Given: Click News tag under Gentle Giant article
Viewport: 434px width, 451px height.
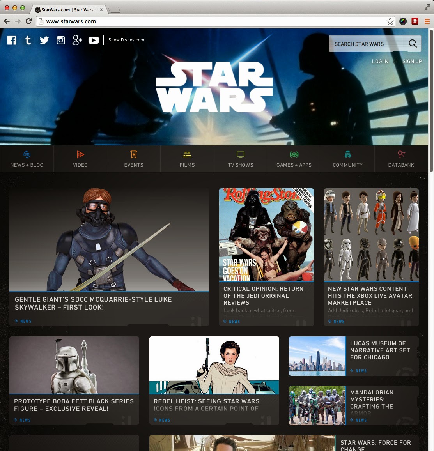Looking at the screenshot, I should coord(23,321).
